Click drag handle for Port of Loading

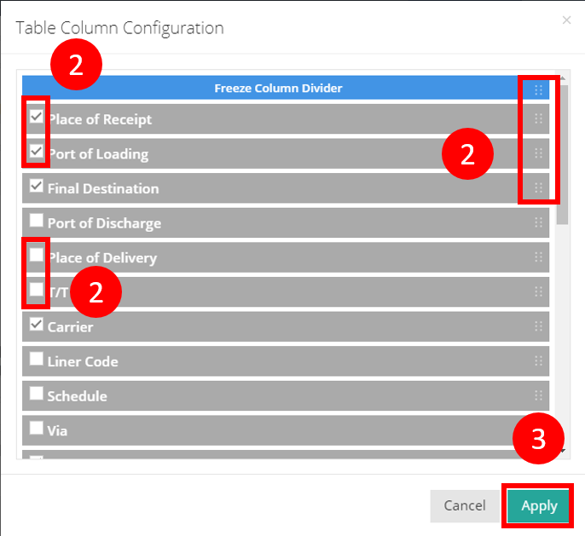538,153
